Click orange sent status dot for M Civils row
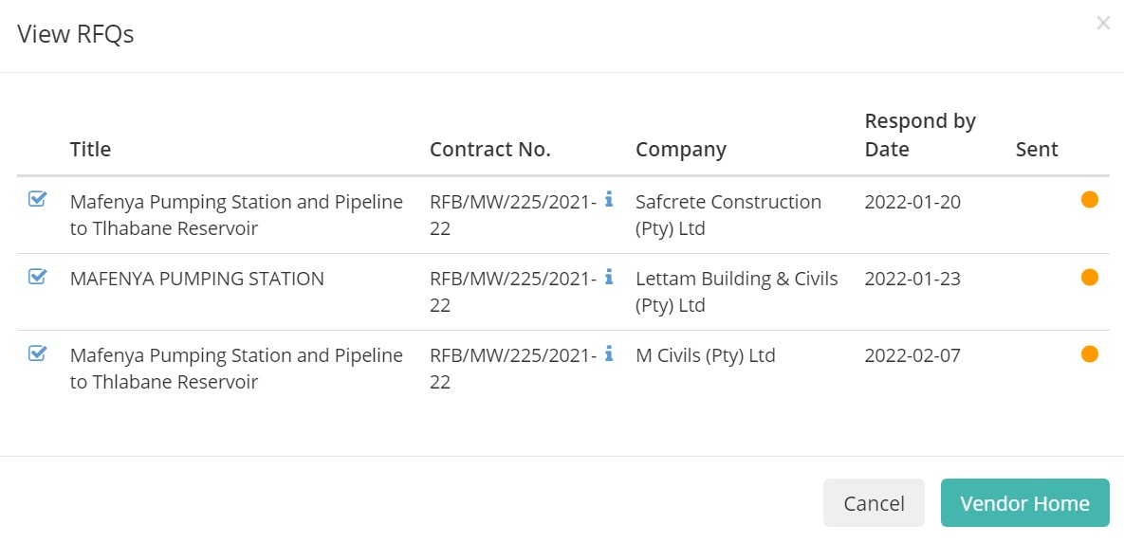This screenshot has width=1124, height=543. (x=1090, y=353)
